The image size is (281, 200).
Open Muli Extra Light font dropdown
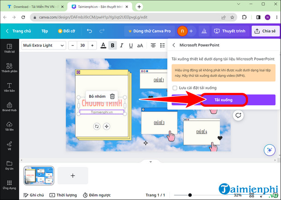[x=44, y=46]
